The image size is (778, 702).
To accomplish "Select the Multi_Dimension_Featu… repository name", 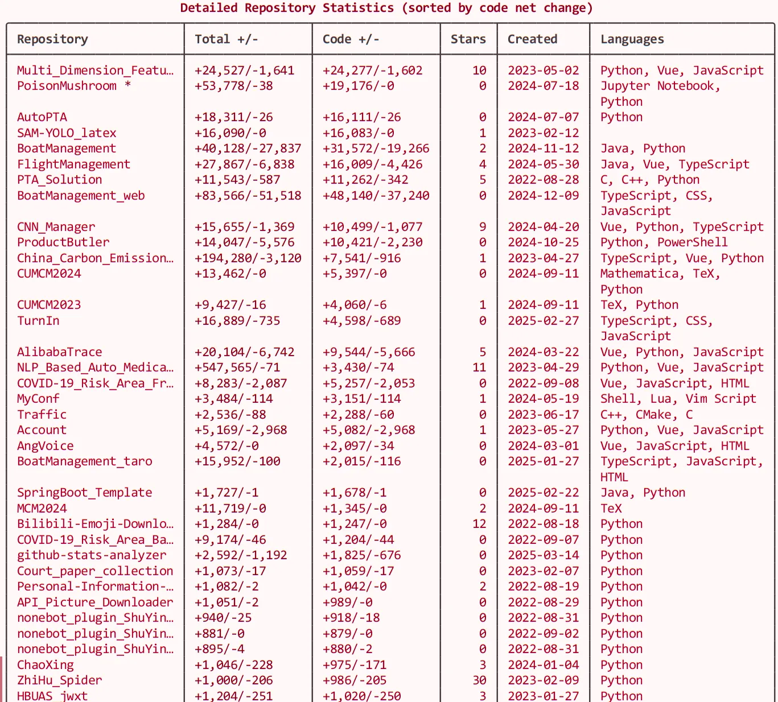I will tap(96, 71).
